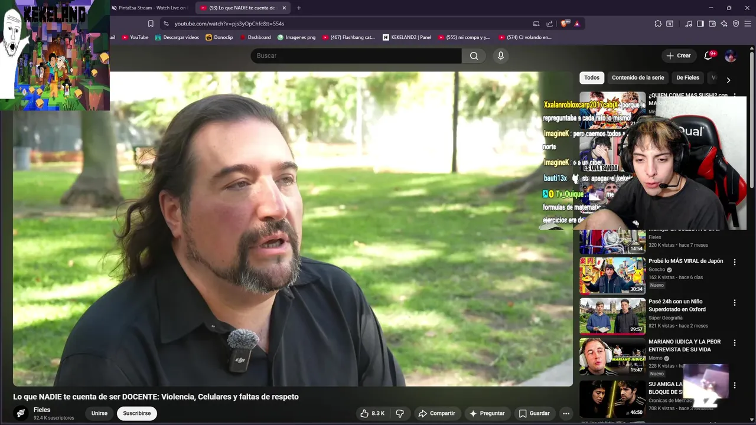Image resolution: width=756 pixels, height=425 pixels.
Task: Expand more chips with right chevron
Action: 728,80
